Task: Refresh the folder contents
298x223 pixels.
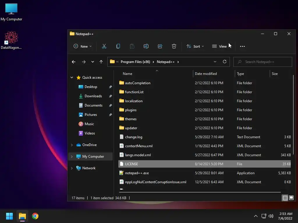Action: 225,62
